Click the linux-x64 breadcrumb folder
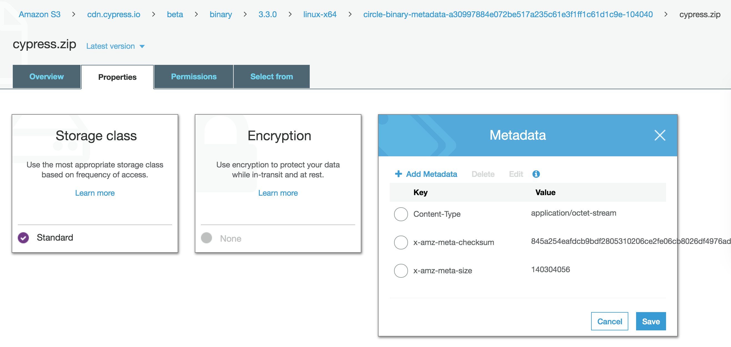 tap(319, 14)
